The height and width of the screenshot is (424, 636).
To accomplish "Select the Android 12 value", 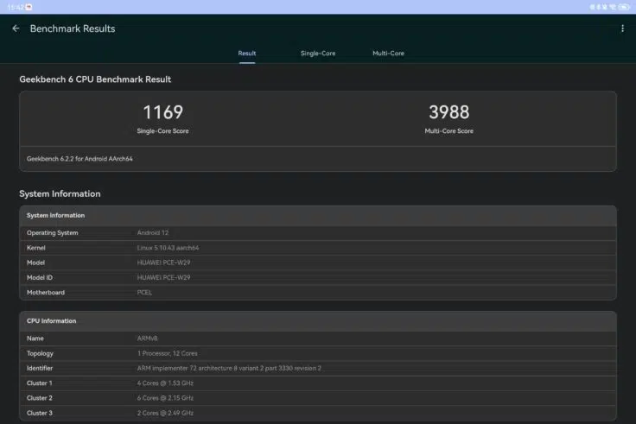I will point(152,232).
